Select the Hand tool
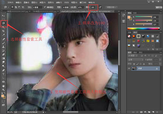This screenshot has height=114, width=163. click(3, 86)
